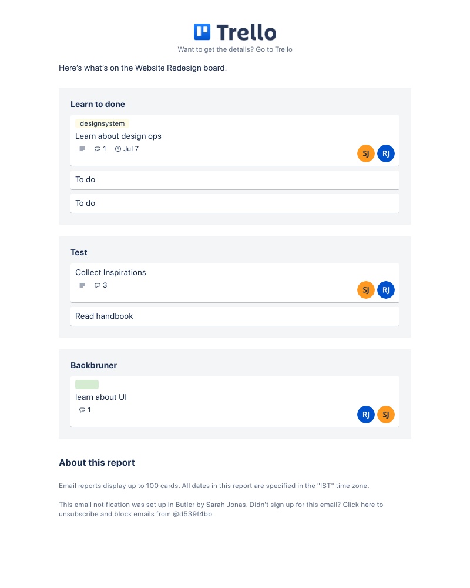Select the description icon on Learn about design ops
470x588 pixels.
(x=82, y=149)
